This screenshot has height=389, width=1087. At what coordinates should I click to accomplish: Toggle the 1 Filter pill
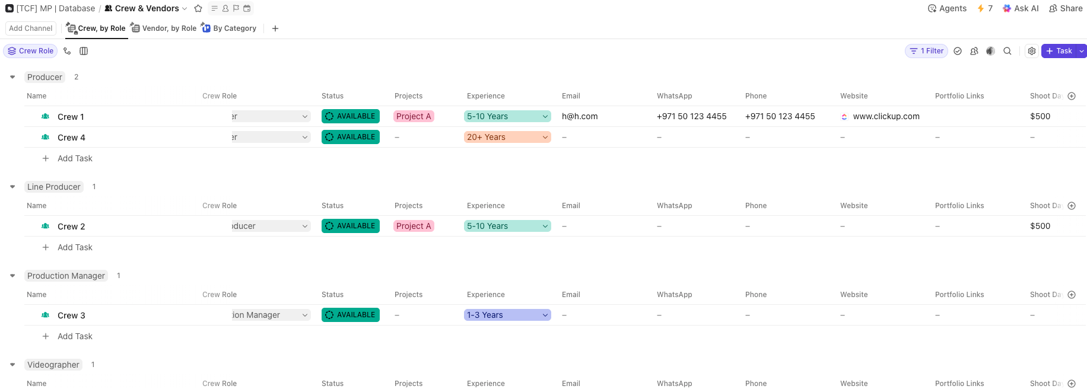coord(926,51)
